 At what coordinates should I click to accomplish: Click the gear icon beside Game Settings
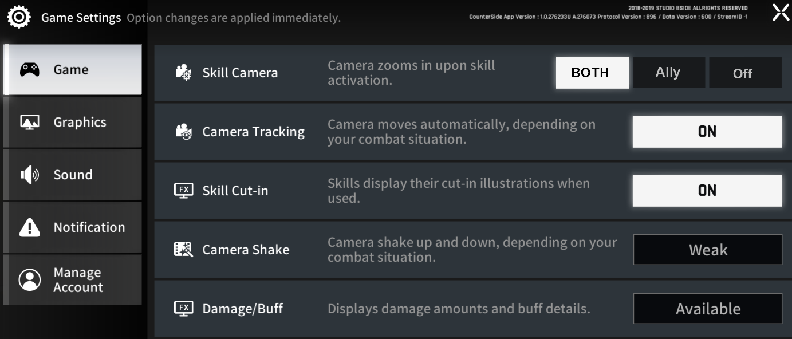tap(19, 17)
